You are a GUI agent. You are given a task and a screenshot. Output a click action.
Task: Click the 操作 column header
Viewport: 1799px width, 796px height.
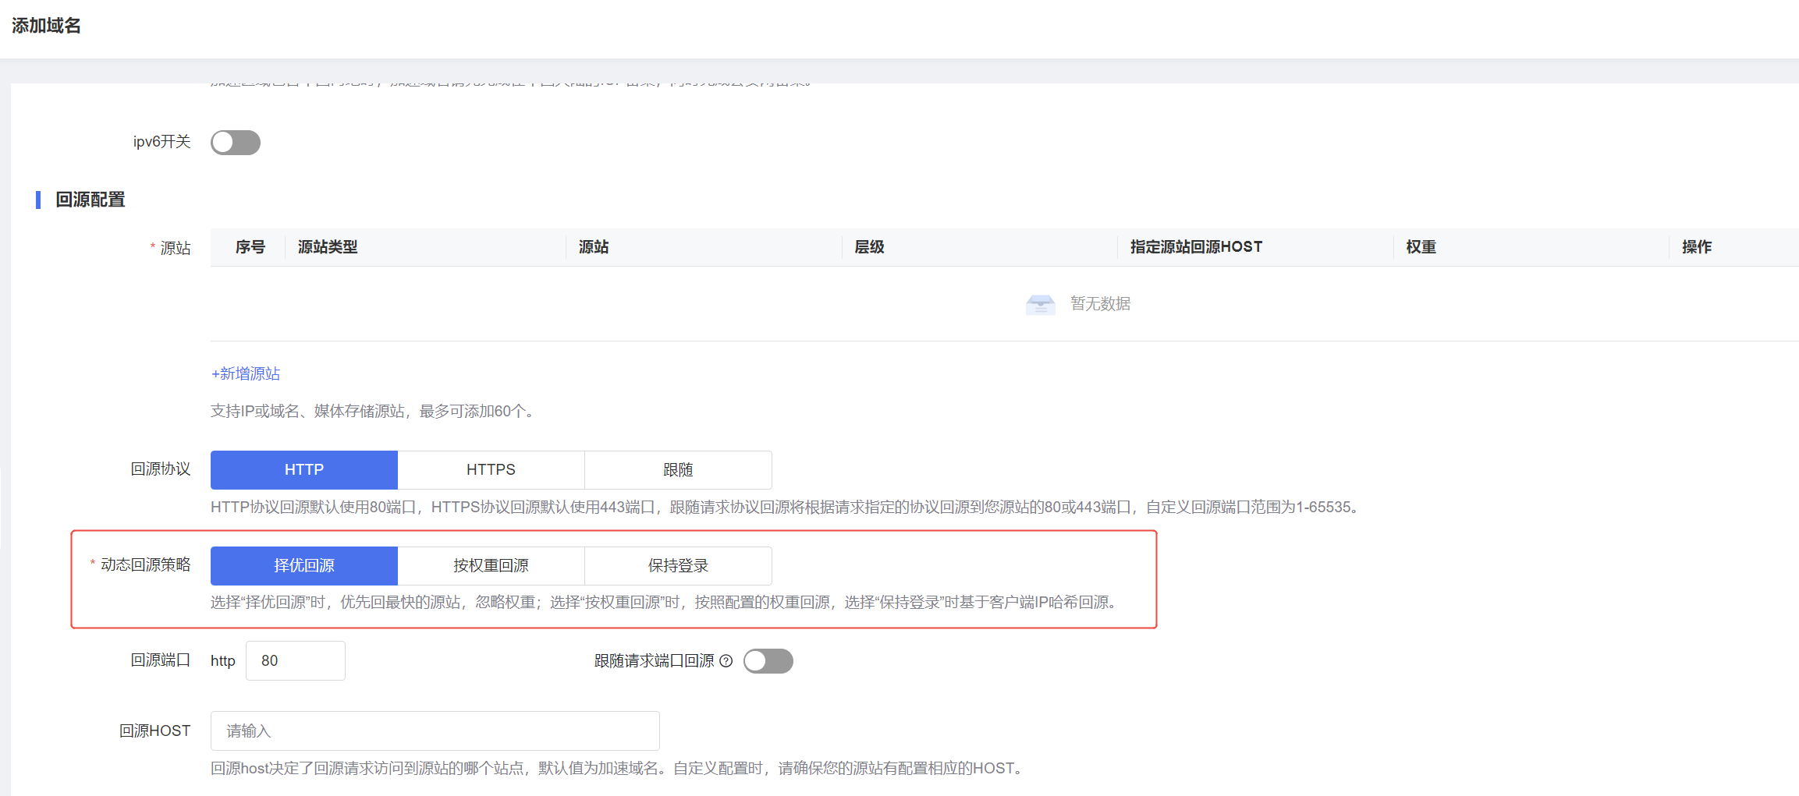tap(1697, 247)
